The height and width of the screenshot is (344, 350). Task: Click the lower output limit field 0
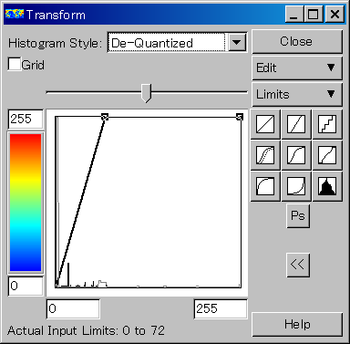pos(26,286)
